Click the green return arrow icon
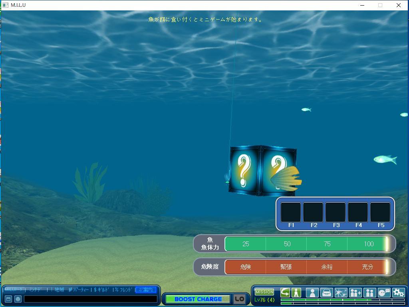Screen dimensions: 409x307 pyautogui.click(x=285, y=293)
